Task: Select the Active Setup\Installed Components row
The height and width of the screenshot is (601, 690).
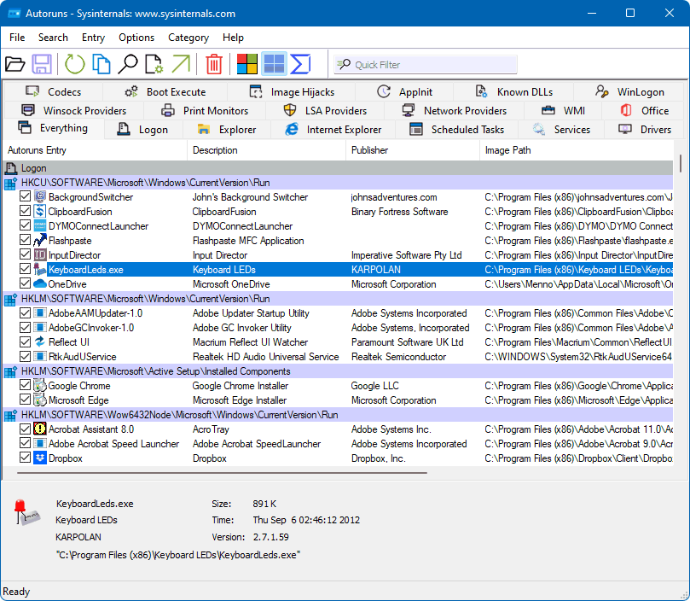Action: 338,371
